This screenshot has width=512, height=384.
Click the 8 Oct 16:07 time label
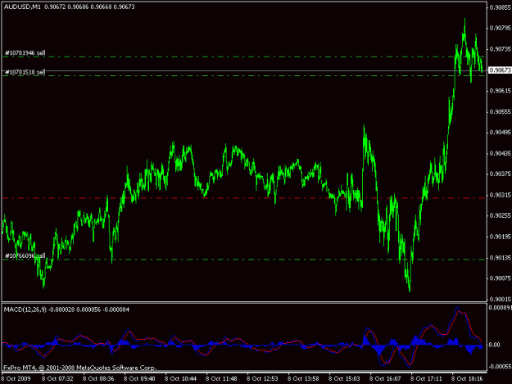(x=385, y=379)
